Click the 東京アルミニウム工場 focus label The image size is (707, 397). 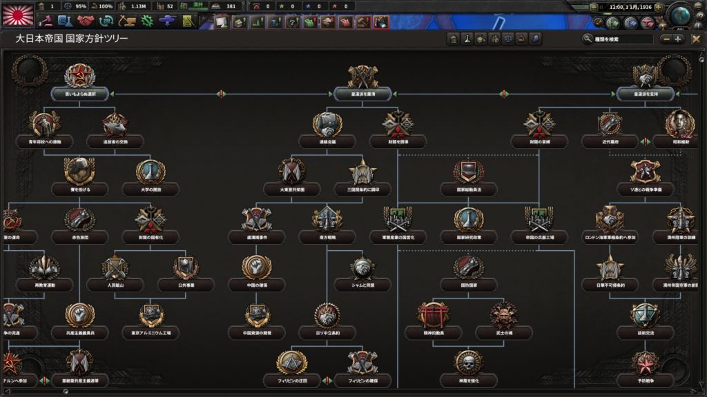click(x=151, y=333)
